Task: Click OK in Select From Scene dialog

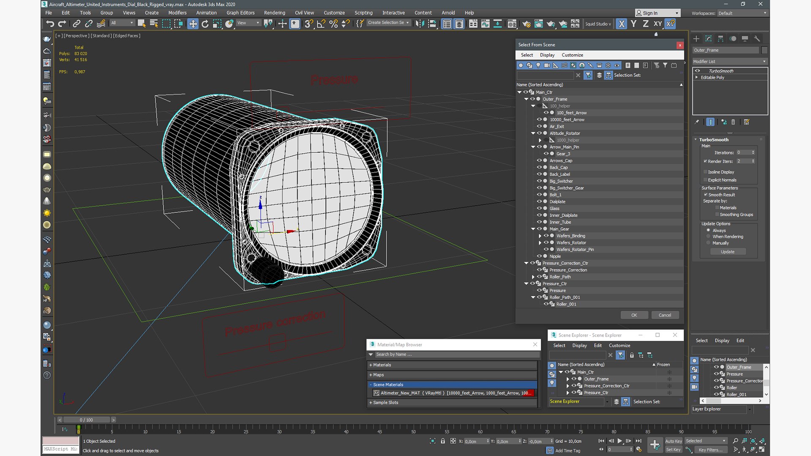Action: coord(634,315)
